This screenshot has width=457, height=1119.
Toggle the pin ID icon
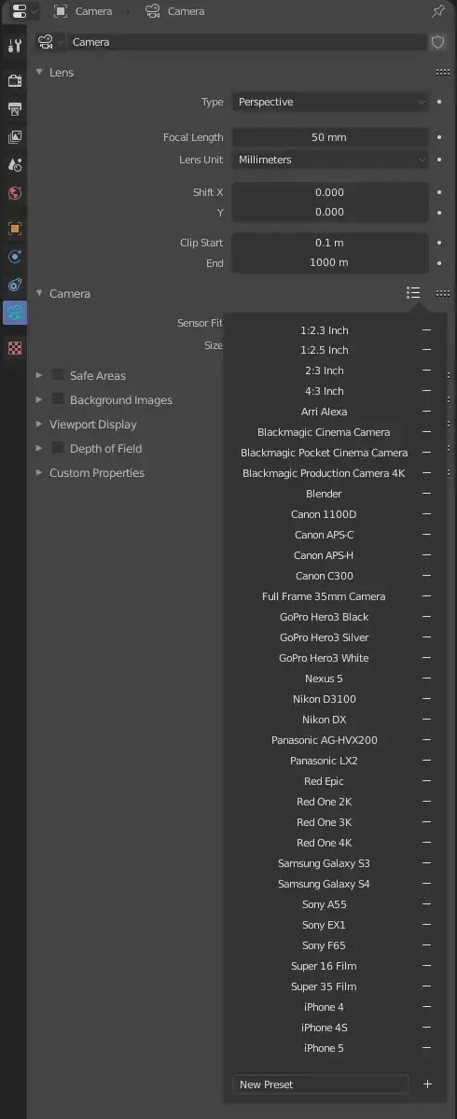point(438,11)
